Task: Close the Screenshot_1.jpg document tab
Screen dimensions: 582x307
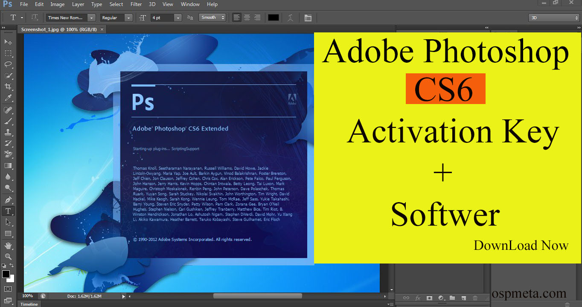Action: pyautogui.click(x=102, y=29)
